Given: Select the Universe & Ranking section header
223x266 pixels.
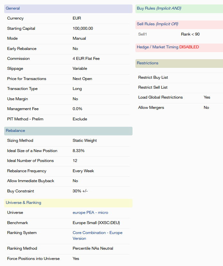Looking at the screenshot, I should pyautogui.click(x=68, y=203).
